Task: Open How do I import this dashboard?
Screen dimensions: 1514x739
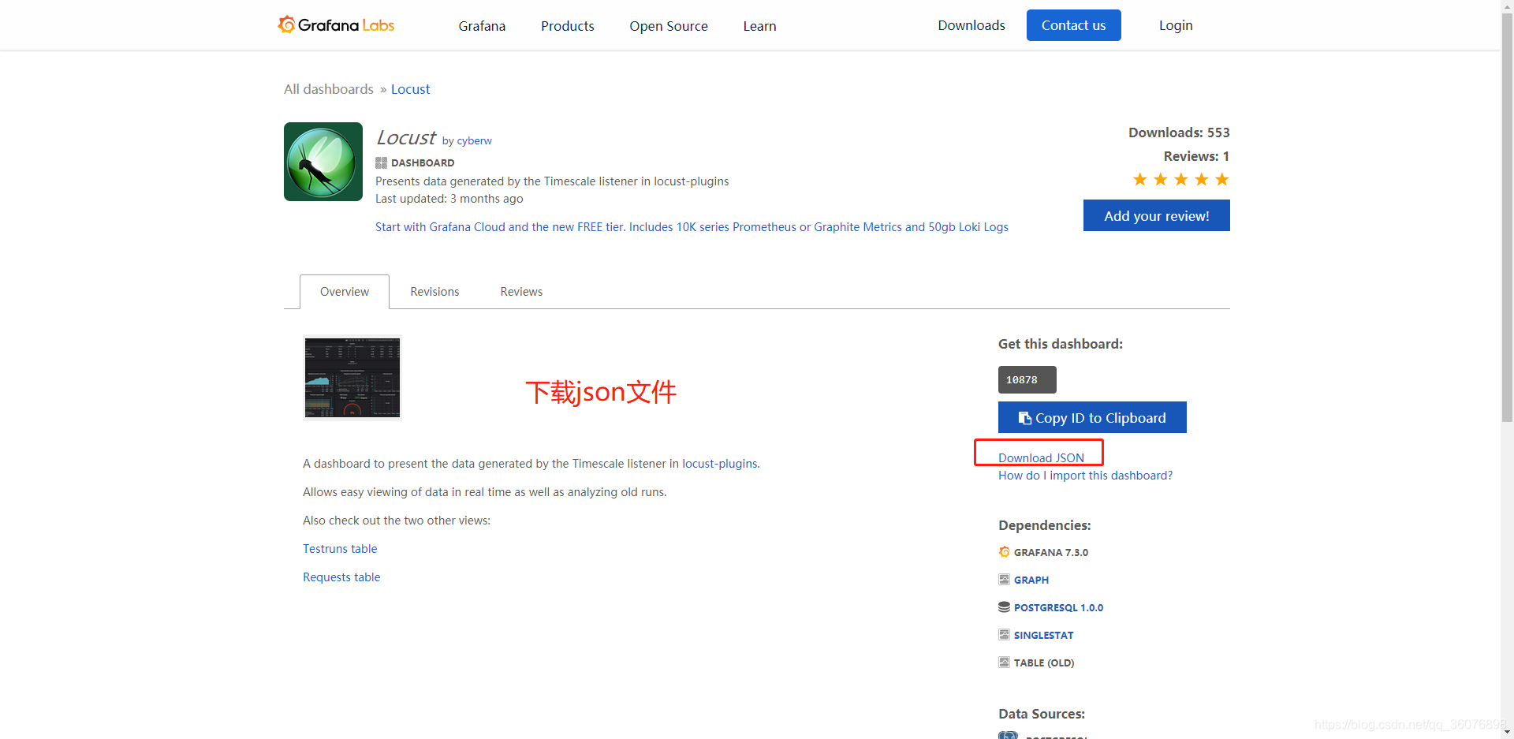Action: (1085, 476)
